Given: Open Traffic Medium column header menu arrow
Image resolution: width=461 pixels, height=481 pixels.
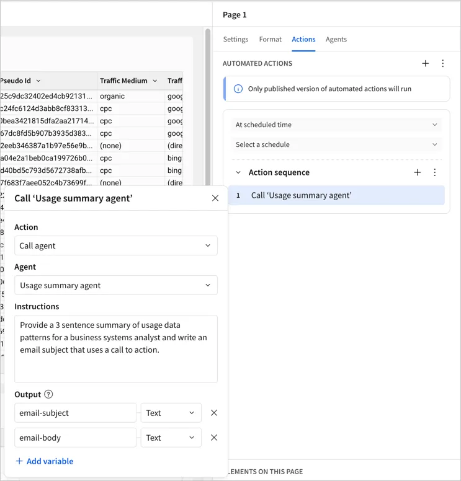Looking at the screenshot, I should click(155, 81).
